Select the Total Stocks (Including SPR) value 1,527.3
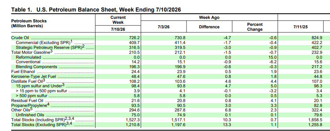Screen dimensions: 330x131 pyautogui.click(x=133, y=120)
